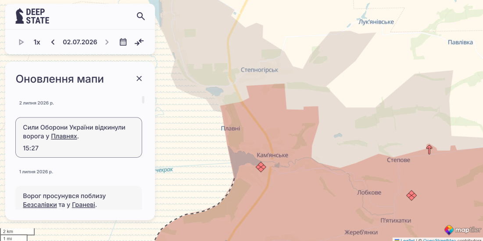Viewport: 483px width, 241px height.
Task: Start the timeline playback
Action: pyautogui.click(x=21, y=42)
